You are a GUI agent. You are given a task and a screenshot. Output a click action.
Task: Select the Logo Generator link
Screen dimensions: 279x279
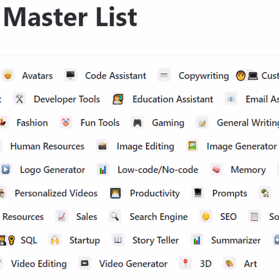tap(52, 170)
